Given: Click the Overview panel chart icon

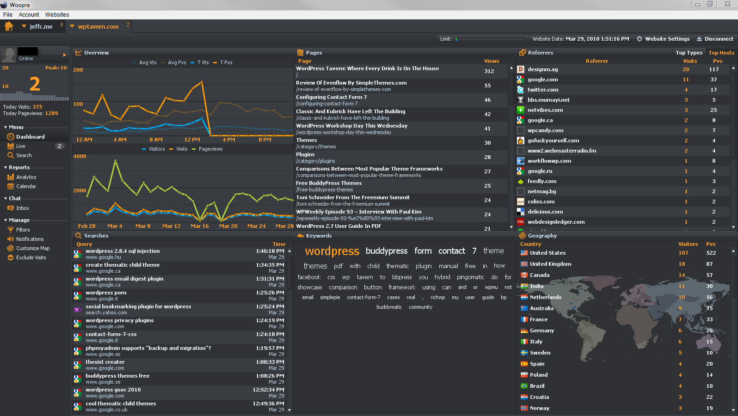Looking at the screenshot, I should 79,53.
